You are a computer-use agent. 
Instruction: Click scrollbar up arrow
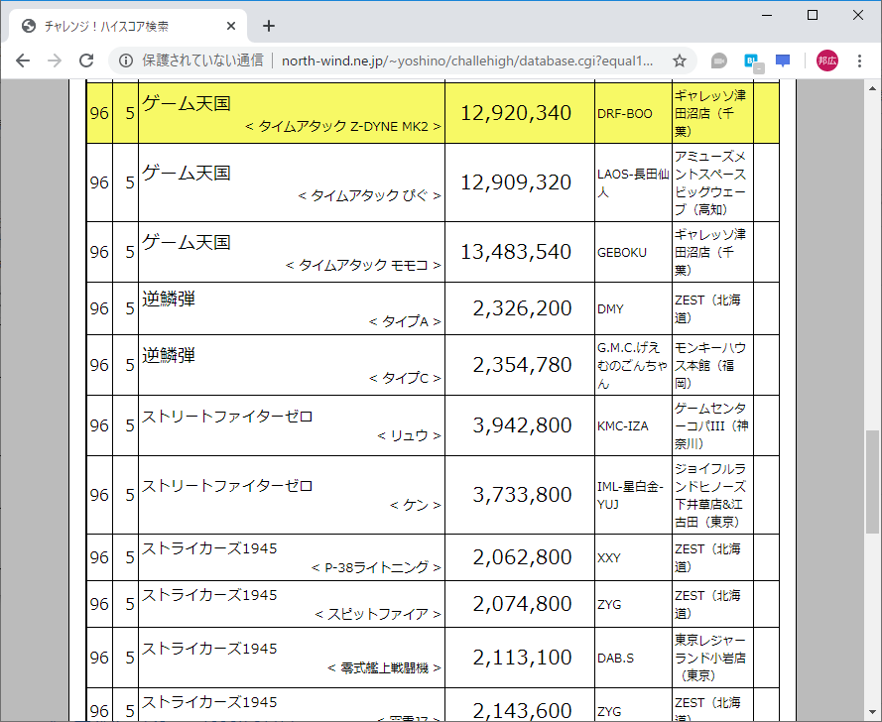tap(872, 88)
